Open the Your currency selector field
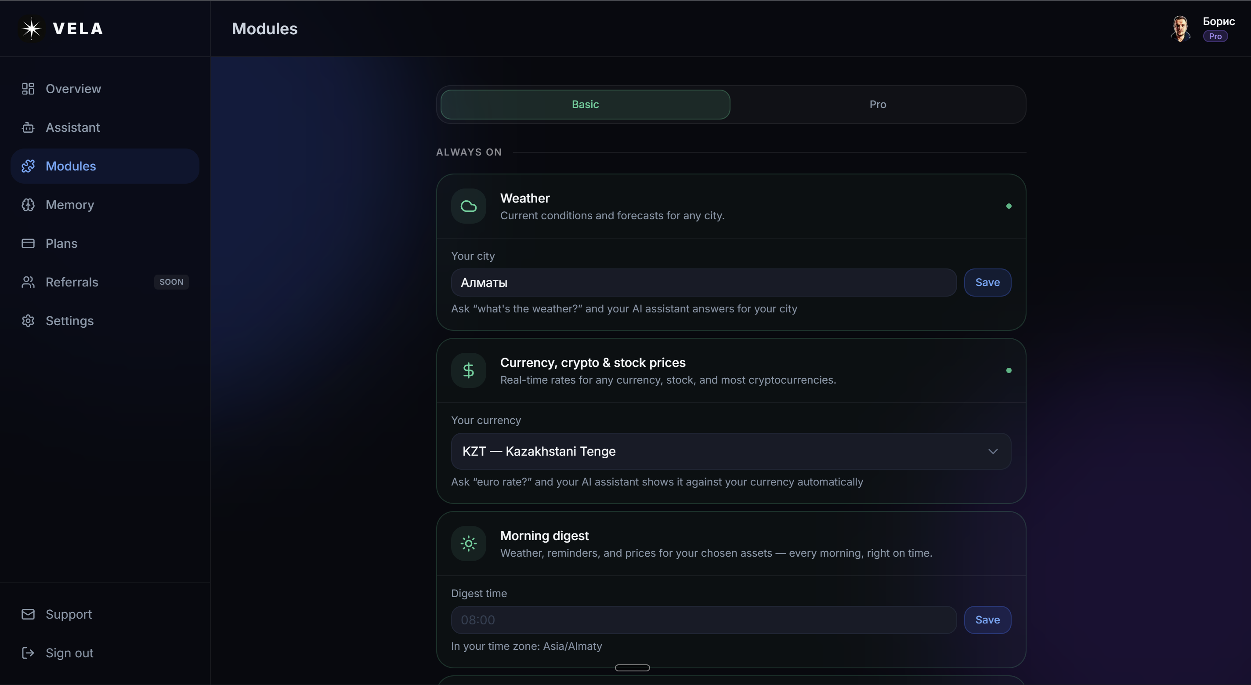The width and height of the screenshot is (1251, 685). tap(731, 451)
